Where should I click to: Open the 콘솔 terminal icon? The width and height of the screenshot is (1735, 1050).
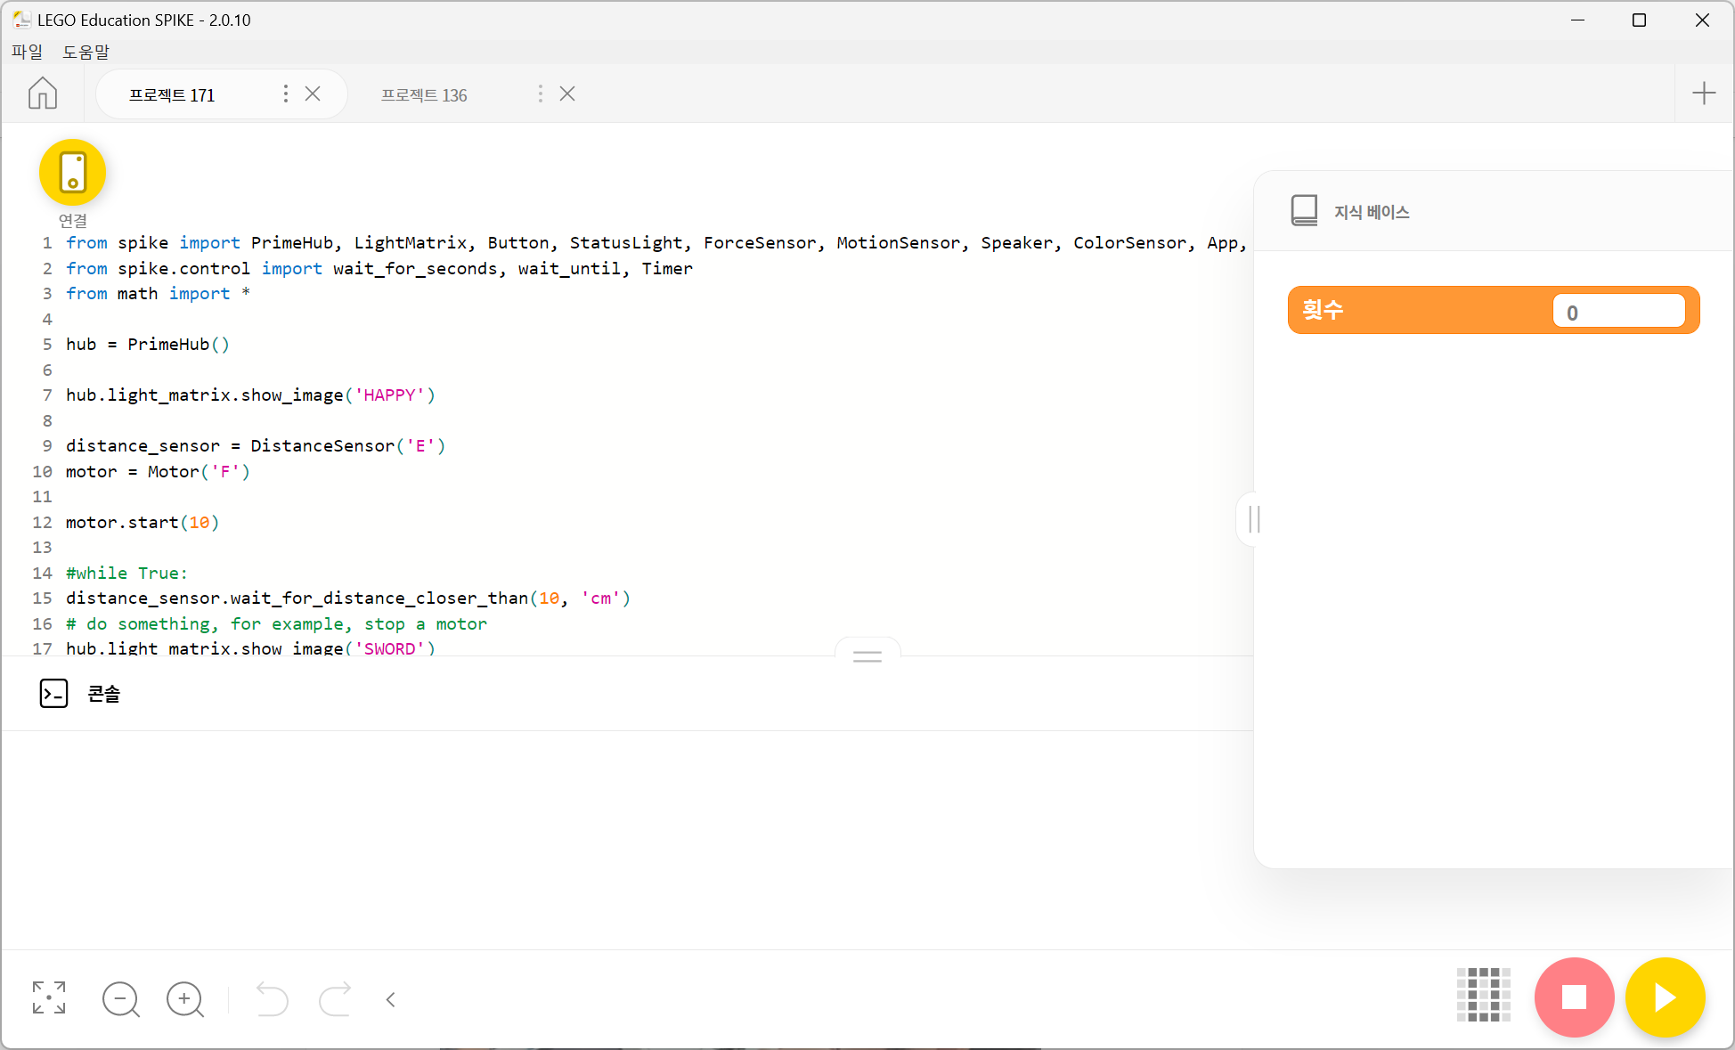(x=53, y=694)
